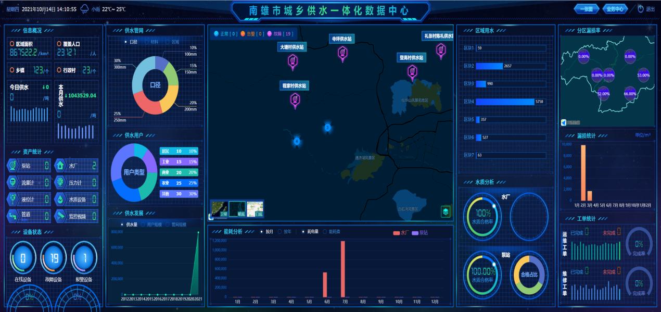Click the power icon beside 退出

(x=640, y=9)
